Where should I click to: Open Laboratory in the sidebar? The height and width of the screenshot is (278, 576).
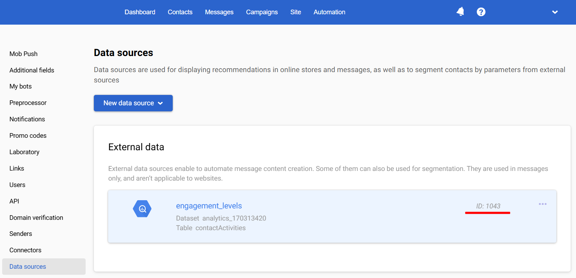(x=24, y=152)
